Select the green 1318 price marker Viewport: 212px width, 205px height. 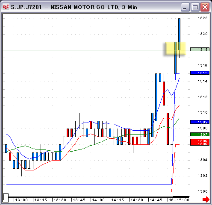tap(200, 50)
